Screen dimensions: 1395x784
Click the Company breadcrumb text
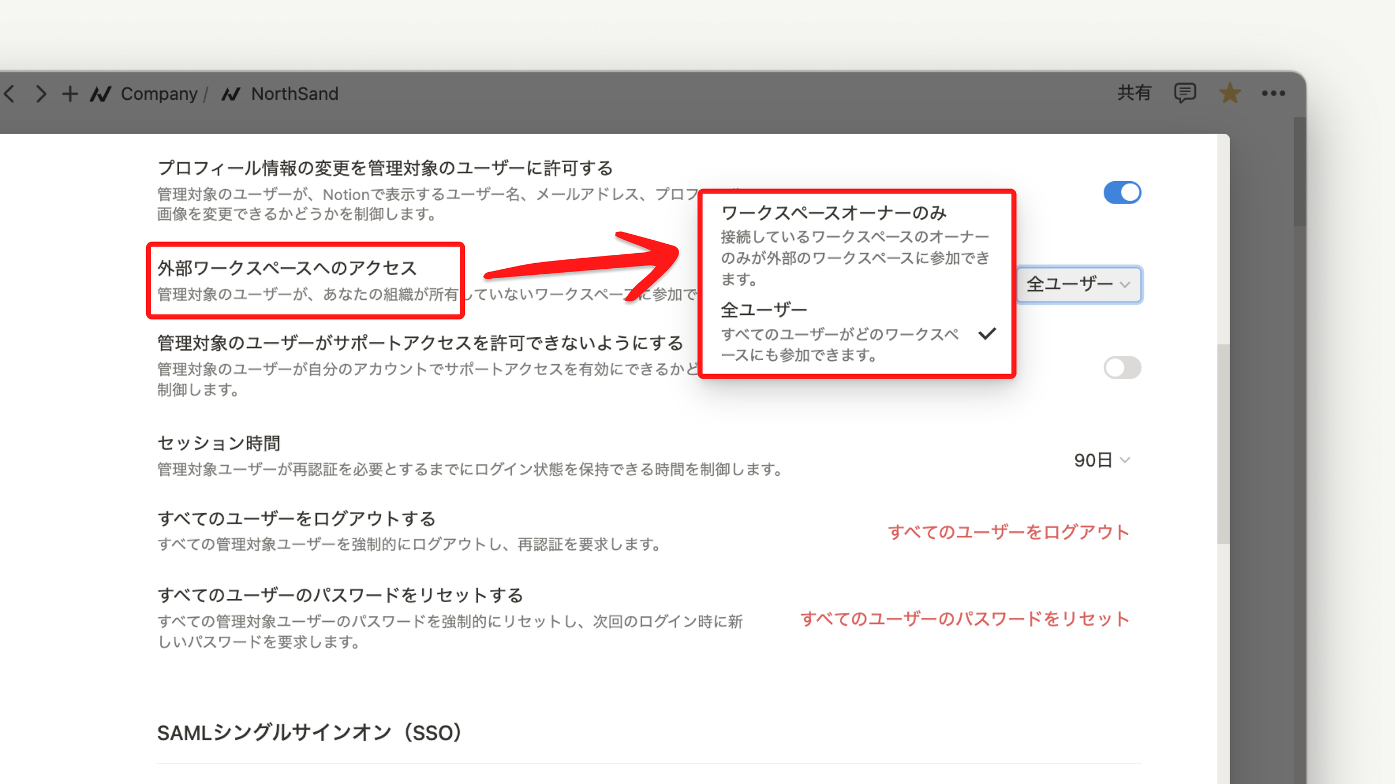click(x=159, y=94)
